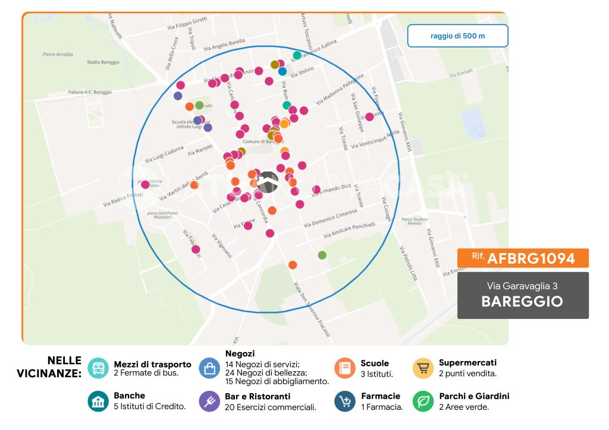
Task: Click the text 2 Fermate di bus
Action: 146,373
